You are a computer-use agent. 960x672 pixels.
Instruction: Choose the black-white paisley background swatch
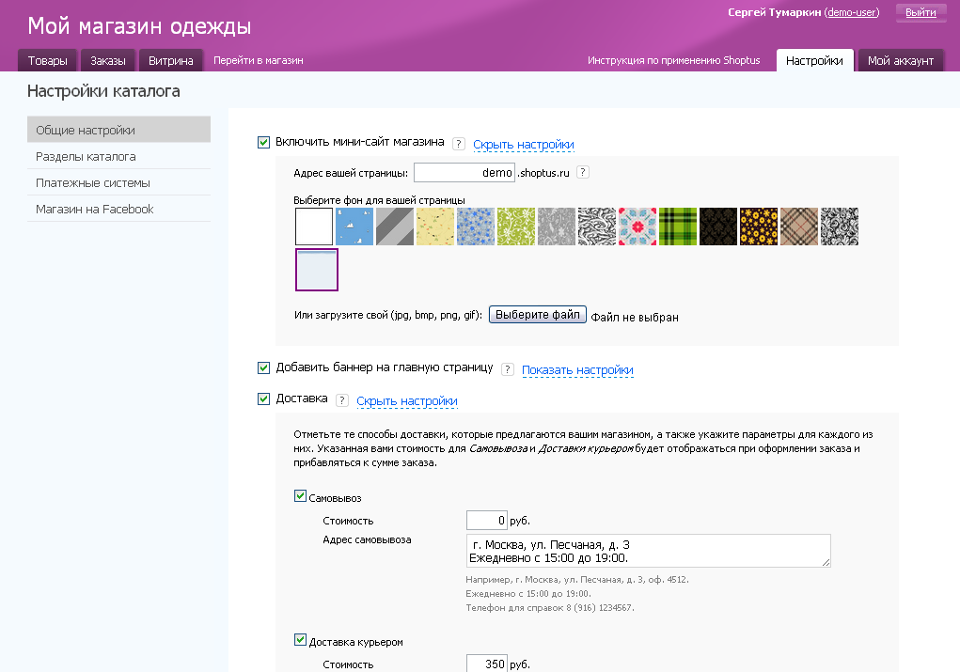point(840,227)
